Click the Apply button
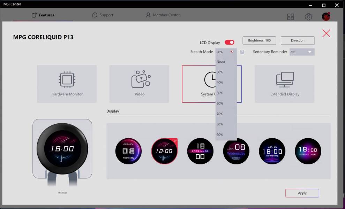 (302, 193)
